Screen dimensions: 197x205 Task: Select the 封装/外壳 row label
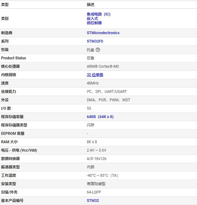9,192
